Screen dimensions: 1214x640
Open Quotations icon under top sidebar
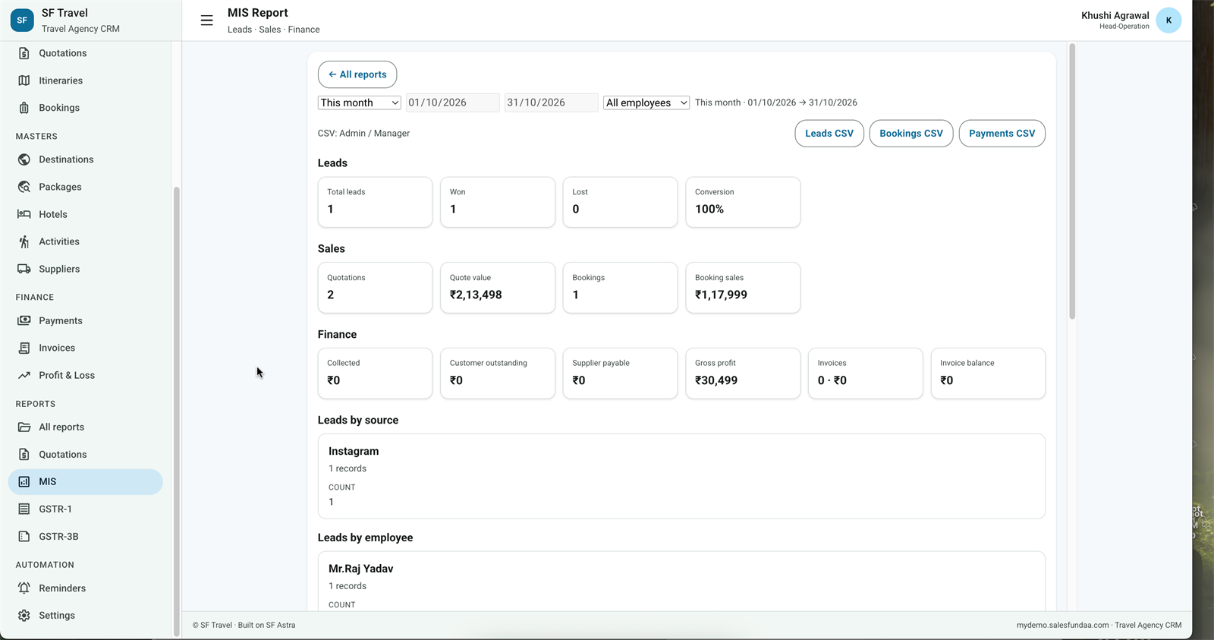pos(24,53)
